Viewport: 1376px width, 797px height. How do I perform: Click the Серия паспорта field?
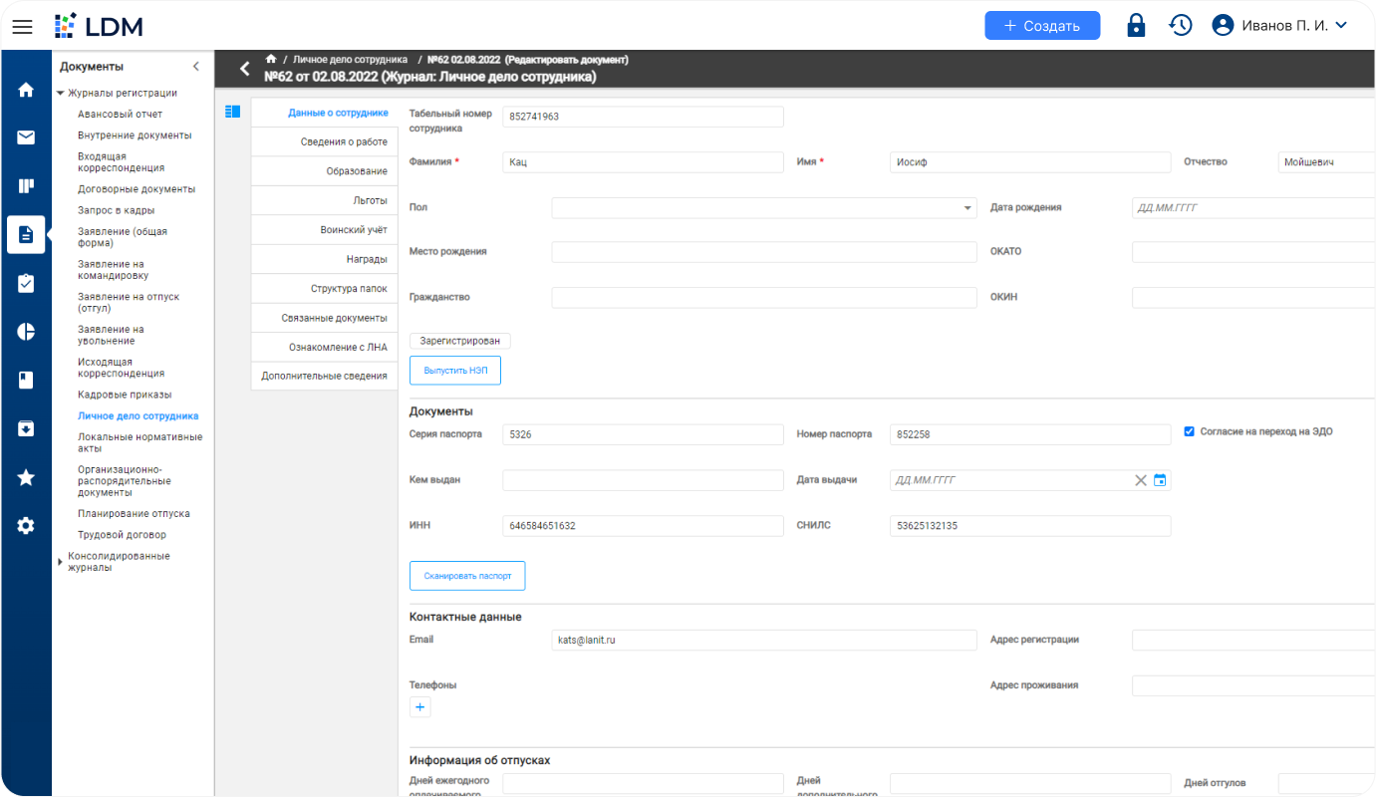pyautogui.click(x=643, y=434)
